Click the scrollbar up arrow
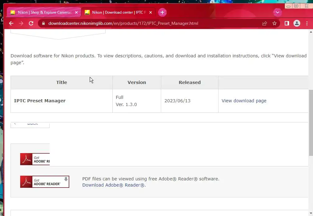 [311, 32]
